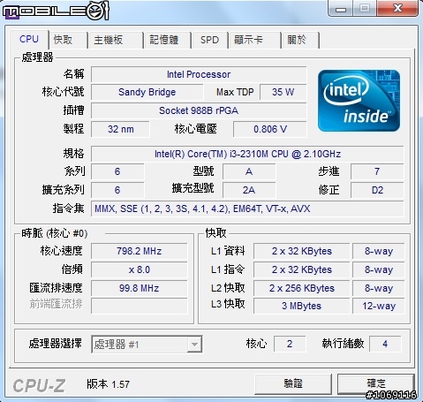The image size is (423, 402).
Task: Click L2 快取 associativity 8-way
Action: (x=379, y=288)
